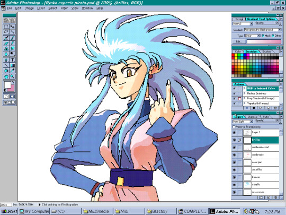The width and height of the screenshot is (286, 215).
Task: Select the Lasso tool
Action: [x=6, y=32]
